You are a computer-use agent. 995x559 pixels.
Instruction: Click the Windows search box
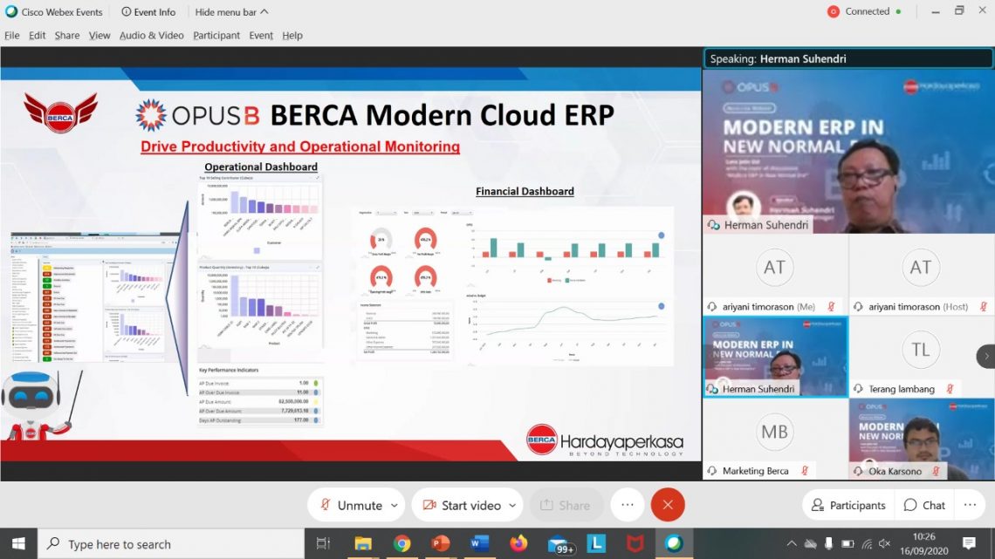(x=175, y=544)
